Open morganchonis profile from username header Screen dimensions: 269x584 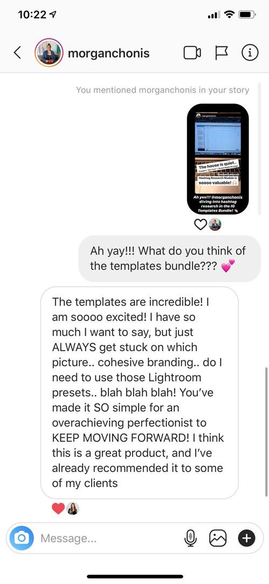click(x=108, y=53)
